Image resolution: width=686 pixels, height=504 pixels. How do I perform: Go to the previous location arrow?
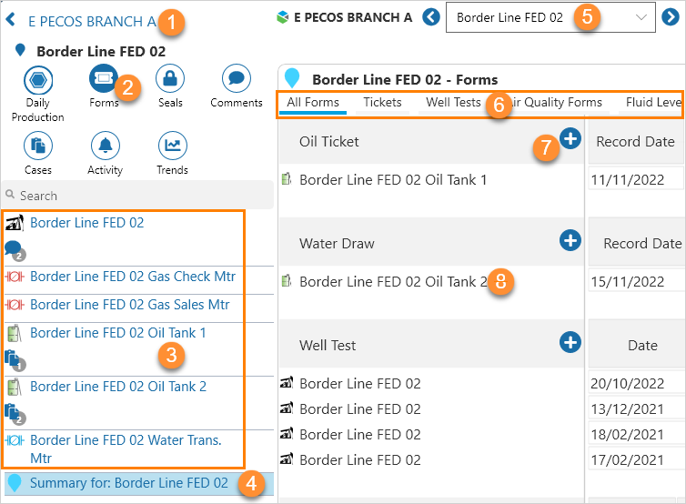431,17
